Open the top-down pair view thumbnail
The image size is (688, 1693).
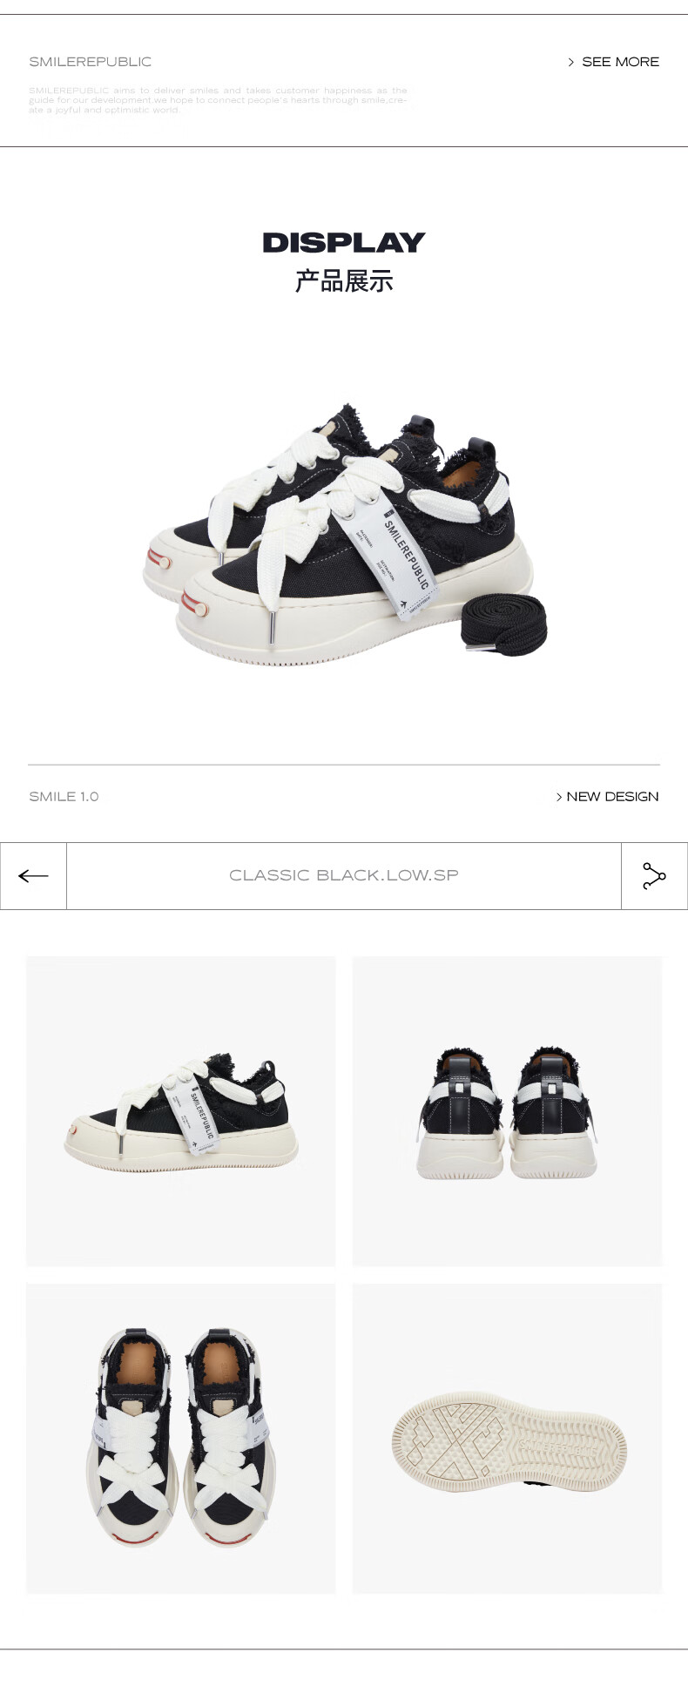pos(181,1438)
